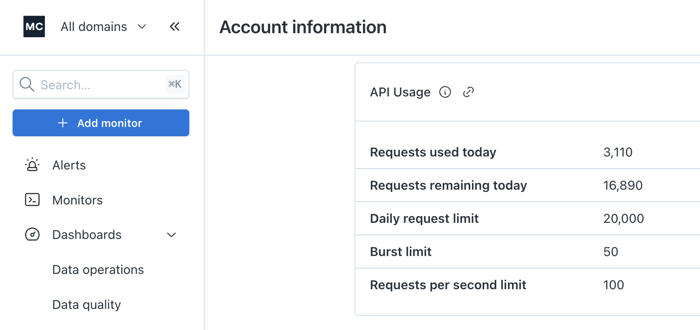Viewport: 700px width, 330px height.
Task: Click the plus icon on Add monitor
Action: [63, 123]
